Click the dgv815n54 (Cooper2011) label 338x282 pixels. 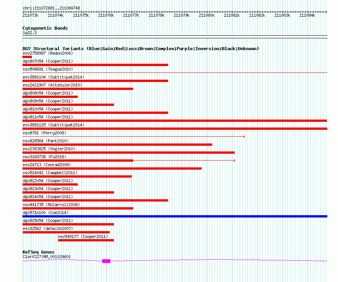tap(48, 221)
